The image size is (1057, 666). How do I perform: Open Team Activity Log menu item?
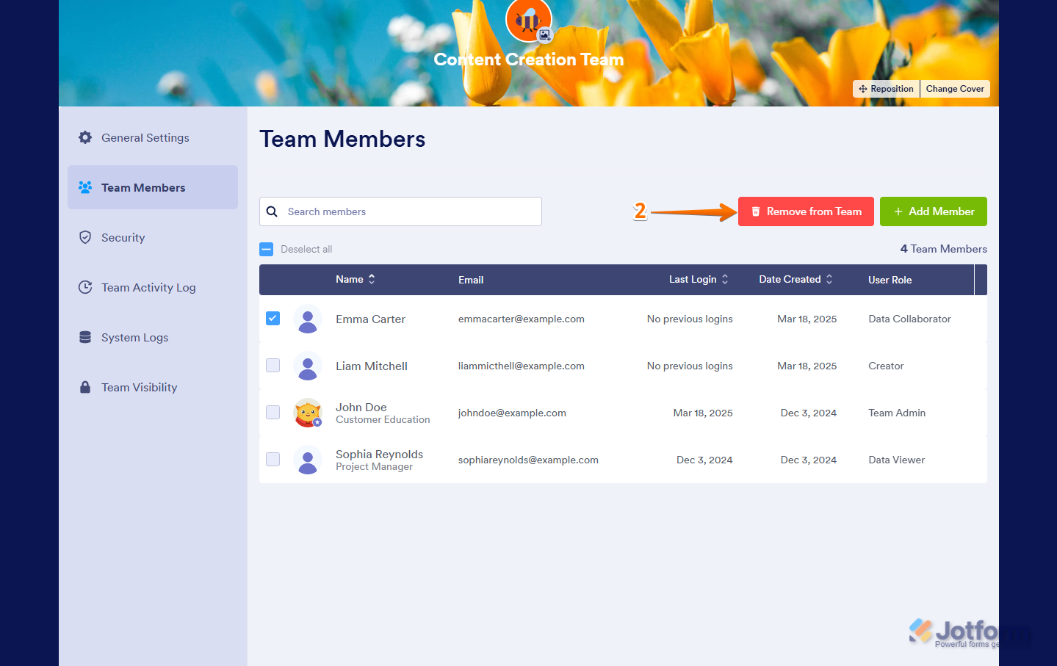click(153, 287)
